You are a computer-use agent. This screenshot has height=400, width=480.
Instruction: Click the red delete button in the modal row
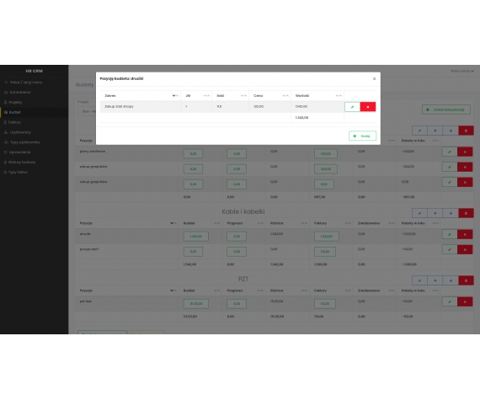pyautogui.click(x=368, y=107)
